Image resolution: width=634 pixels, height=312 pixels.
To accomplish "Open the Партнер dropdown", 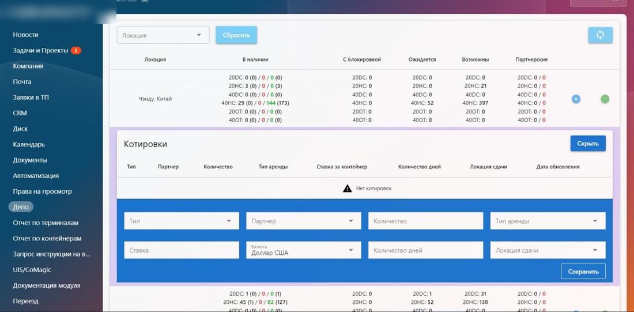I will coord(304,221).
